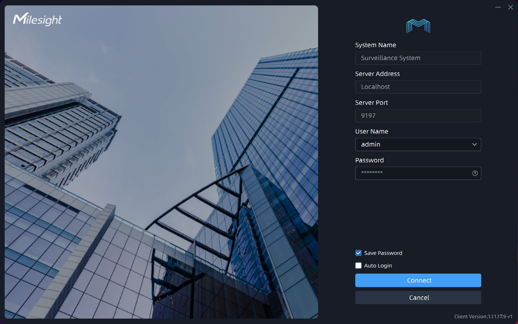The image size is (518, 324).
Task: Click the Client Version text at bottom right
Action: (484, 316)
